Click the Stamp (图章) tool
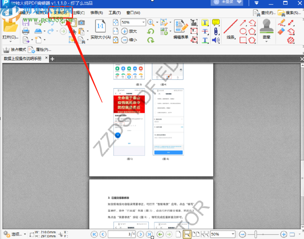Screen dimensions: 304x239 tap(266, 29)
